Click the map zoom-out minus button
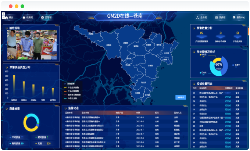Image resolution: width=250 pixels, height=151 pixels. click(x=3, y=18)
